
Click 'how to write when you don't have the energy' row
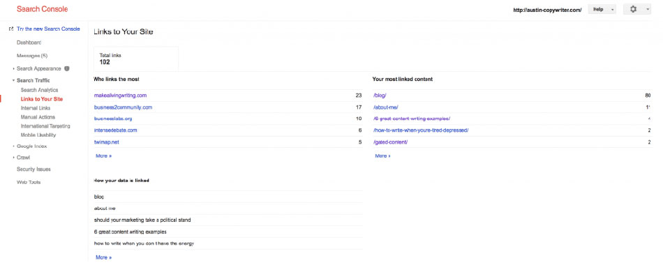pyautogui.click(x=228, y=243)
